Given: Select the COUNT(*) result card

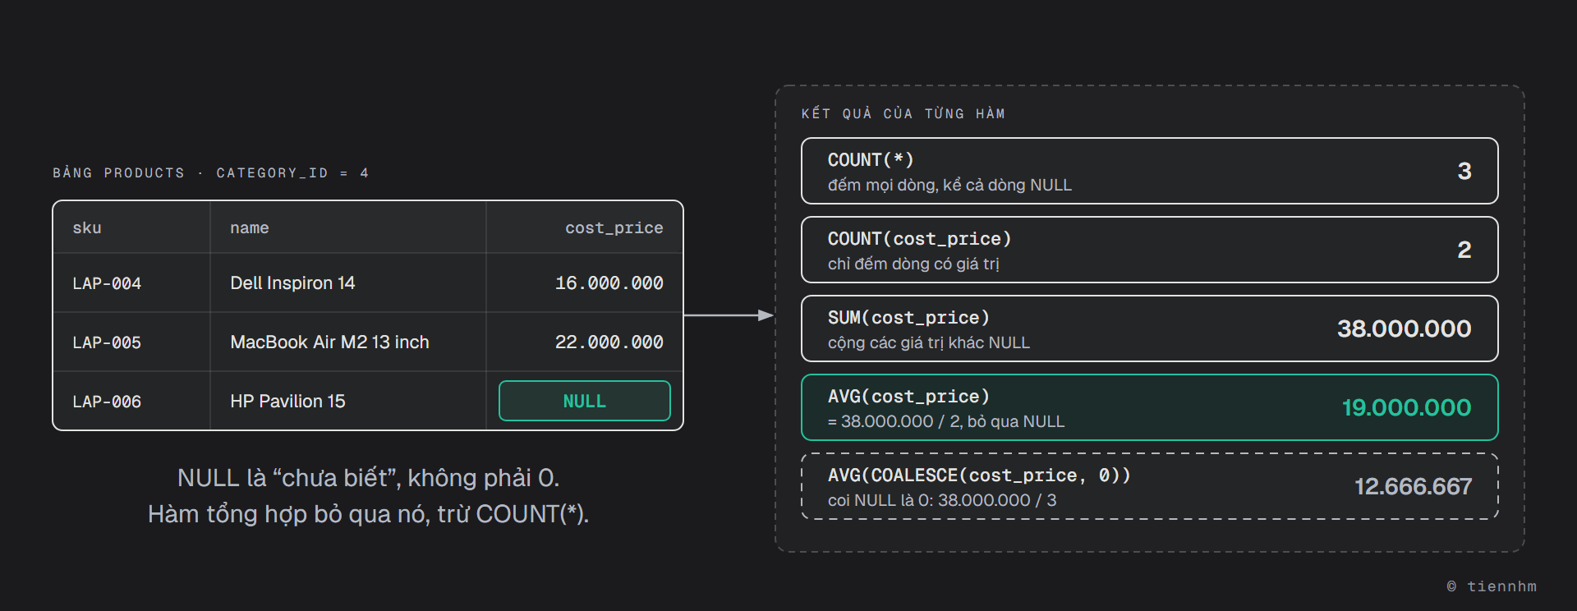Looking at the screenshot, I should [1149, 171].
